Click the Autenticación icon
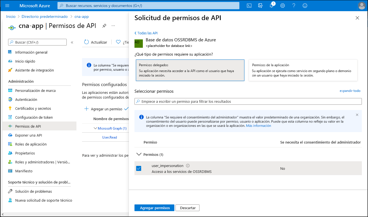 pos(10,99)
